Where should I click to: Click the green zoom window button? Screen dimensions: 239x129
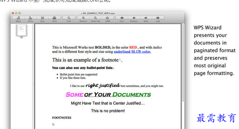(x=19, y=14)
